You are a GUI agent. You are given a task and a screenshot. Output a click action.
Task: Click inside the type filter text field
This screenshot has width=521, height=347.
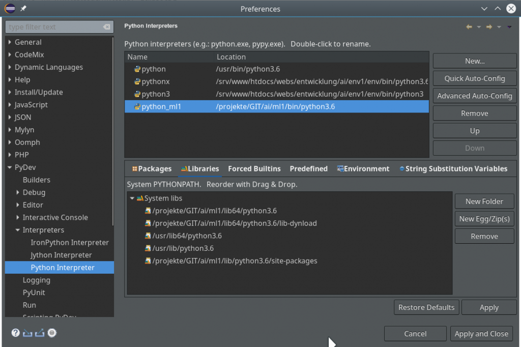click(56, 26)
